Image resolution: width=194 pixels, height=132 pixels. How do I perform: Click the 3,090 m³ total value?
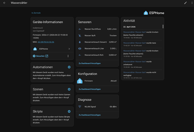pyautogui.click(x=112, y=42)
